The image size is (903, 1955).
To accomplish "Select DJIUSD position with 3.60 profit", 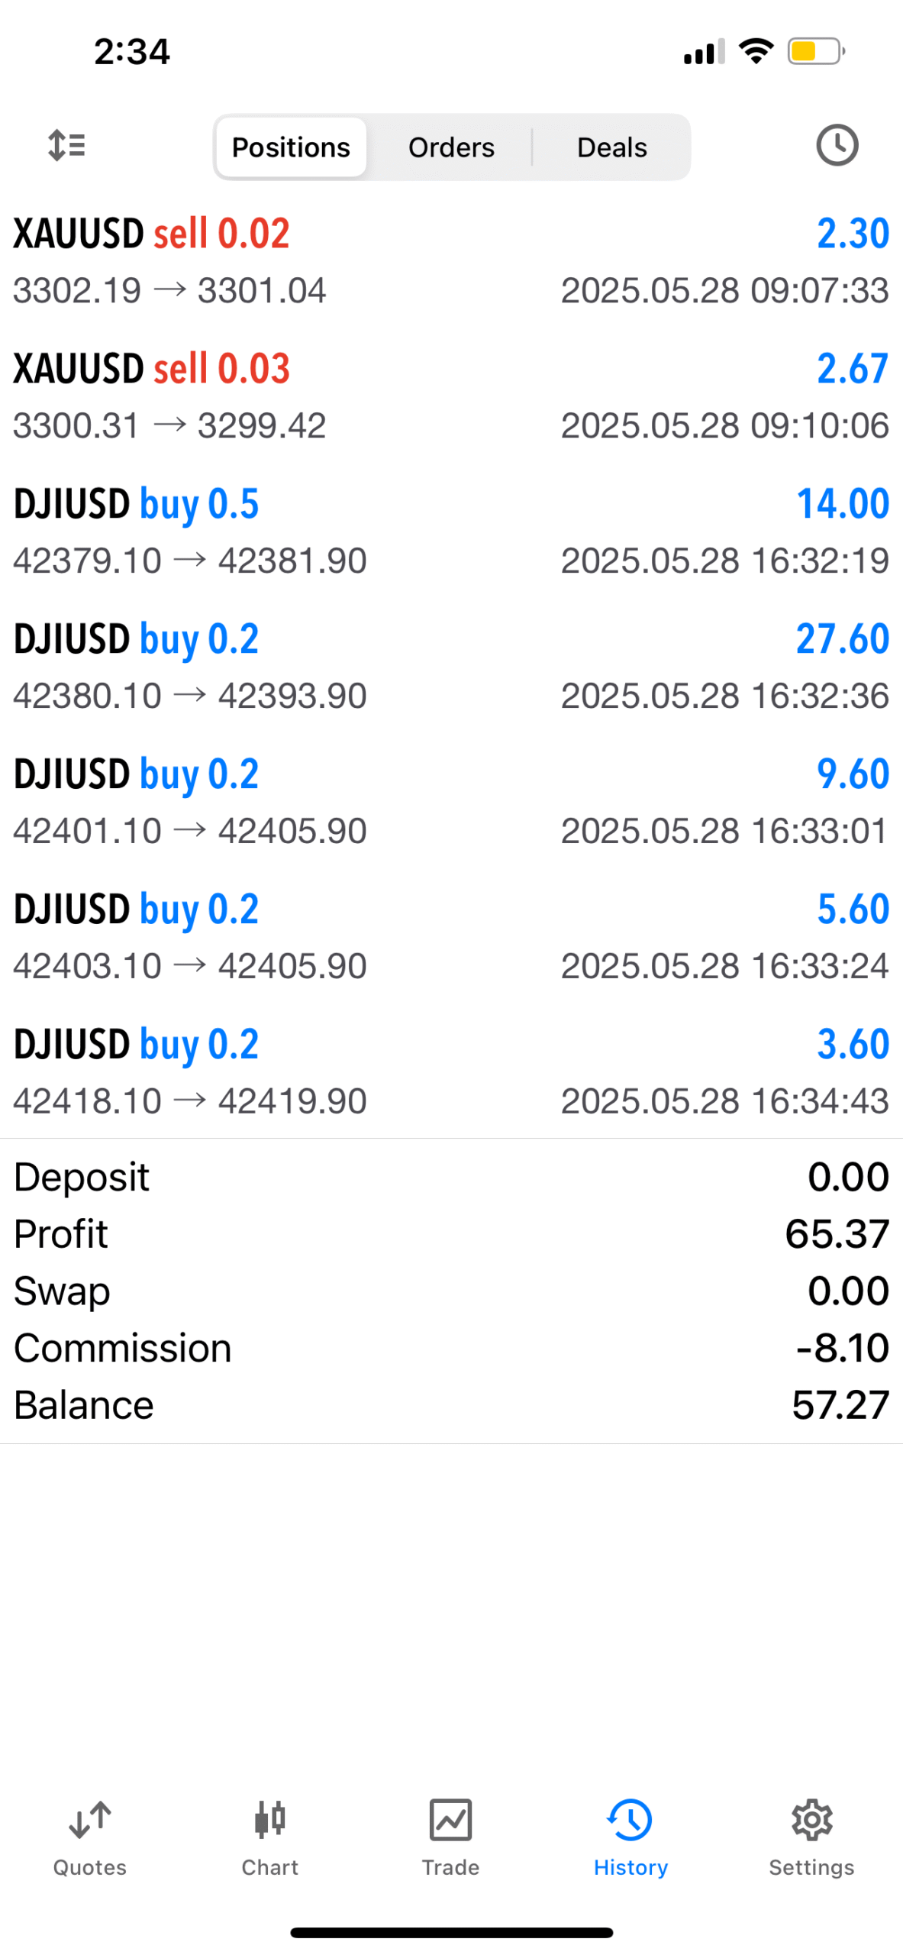I will (x=451, y=1072).
